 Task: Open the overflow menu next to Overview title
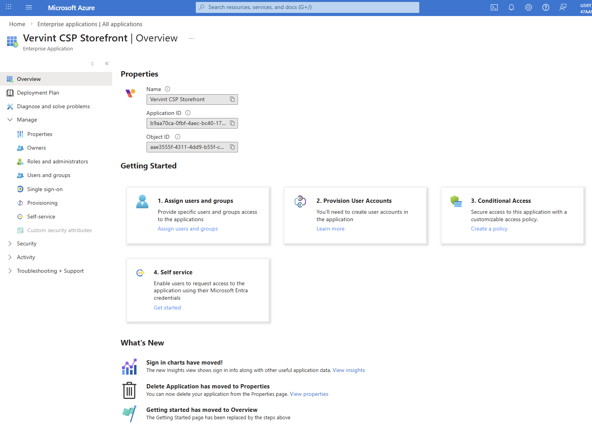(191, 38)
